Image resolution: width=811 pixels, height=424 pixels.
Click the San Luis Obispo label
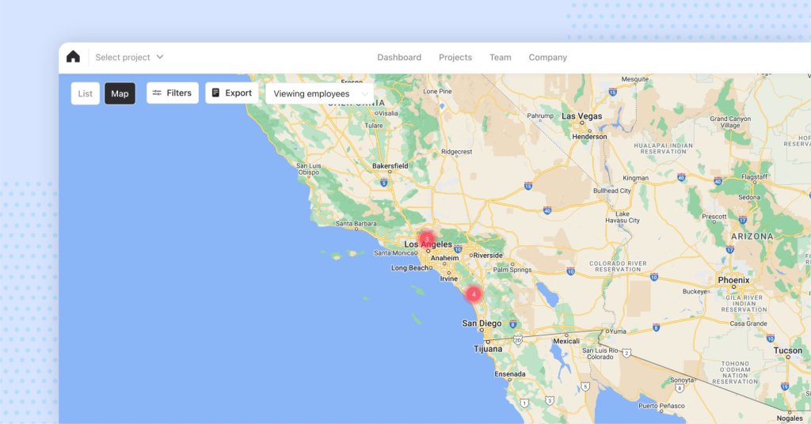(309, 168)
